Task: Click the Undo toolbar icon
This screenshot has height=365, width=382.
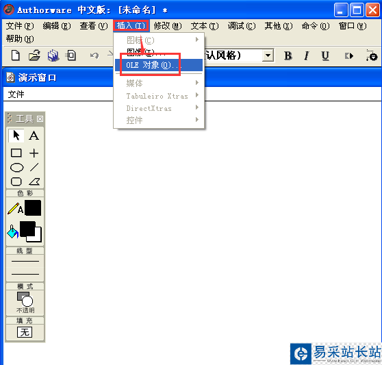Action: (x=94, y=55)
